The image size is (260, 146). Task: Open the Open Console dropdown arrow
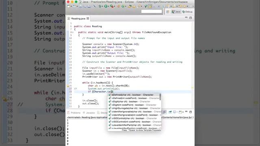click(183, 112)
